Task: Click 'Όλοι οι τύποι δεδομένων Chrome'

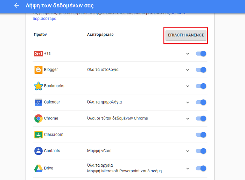Action: (117, 118)
